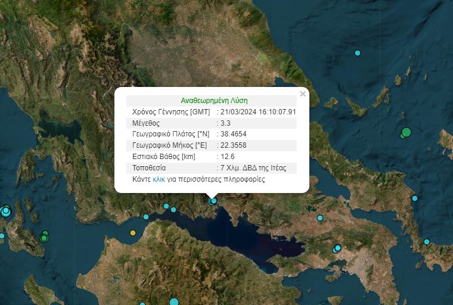Click the latitude value '38.4654'
The image size is (453, 305).
click(x=234, y=134)
